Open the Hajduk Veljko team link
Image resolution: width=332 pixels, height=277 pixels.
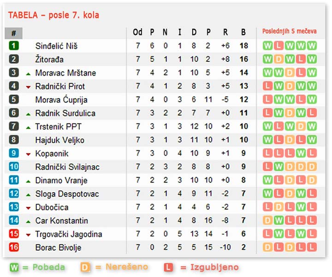pyautogui.click(x=59, y=140)
